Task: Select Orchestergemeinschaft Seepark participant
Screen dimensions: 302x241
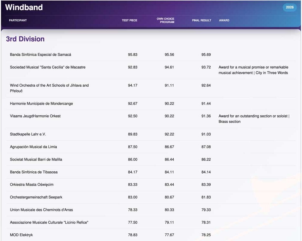Action: point(36,197)
